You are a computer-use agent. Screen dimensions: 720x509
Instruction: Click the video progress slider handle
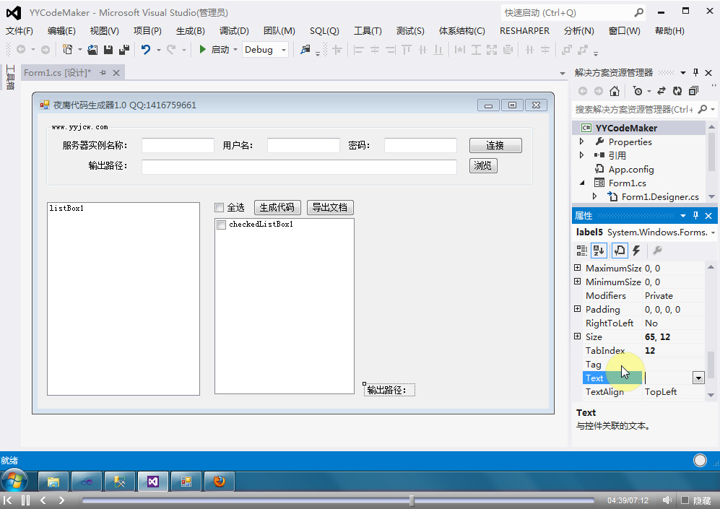click(x=412, y=500)
